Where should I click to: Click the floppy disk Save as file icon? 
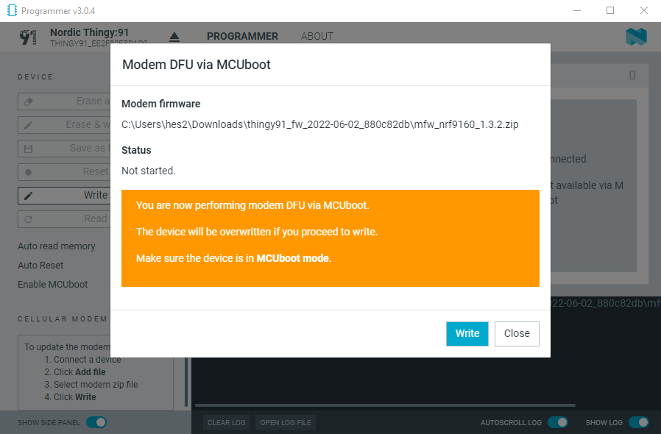28,149
